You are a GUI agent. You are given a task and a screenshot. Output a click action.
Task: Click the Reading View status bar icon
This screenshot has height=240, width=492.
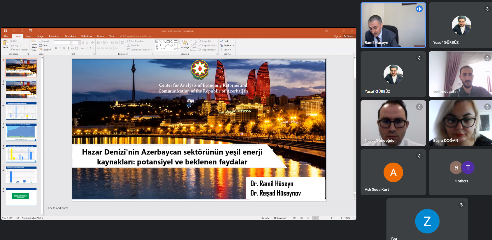[x=308, y=218]
